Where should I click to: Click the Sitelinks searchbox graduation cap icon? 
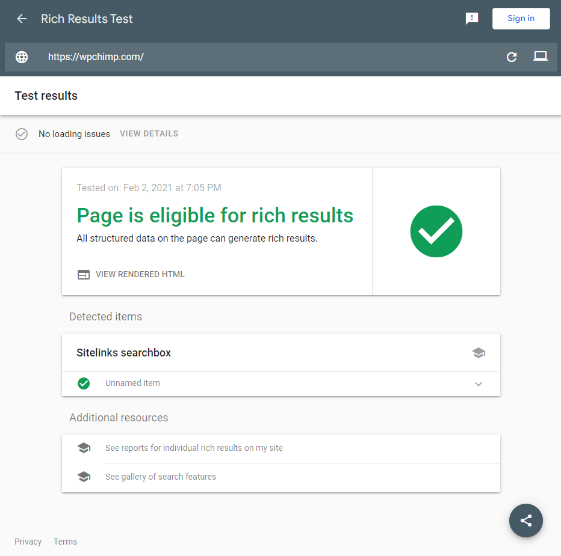(x=479, y=353)
